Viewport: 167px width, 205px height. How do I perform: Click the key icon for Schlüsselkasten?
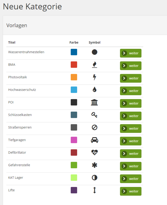coord(95,115)
